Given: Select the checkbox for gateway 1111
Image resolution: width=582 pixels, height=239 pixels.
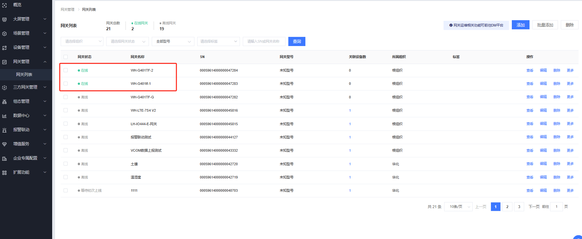Looking at the screenshot, I should [66, 190].
